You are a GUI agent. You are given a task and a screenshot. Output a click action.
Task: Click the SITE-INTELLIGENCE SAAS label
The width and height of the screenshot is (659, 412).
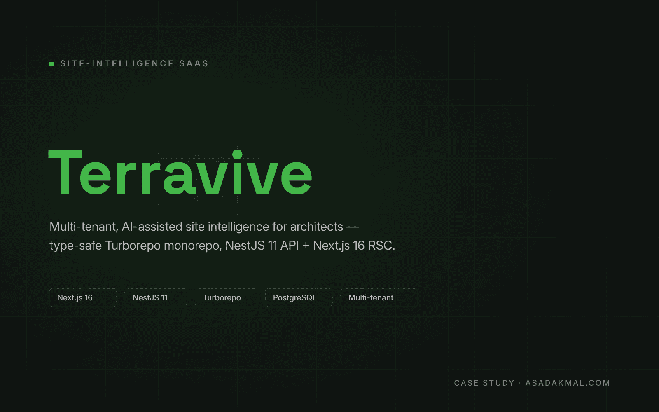[134, 63]
